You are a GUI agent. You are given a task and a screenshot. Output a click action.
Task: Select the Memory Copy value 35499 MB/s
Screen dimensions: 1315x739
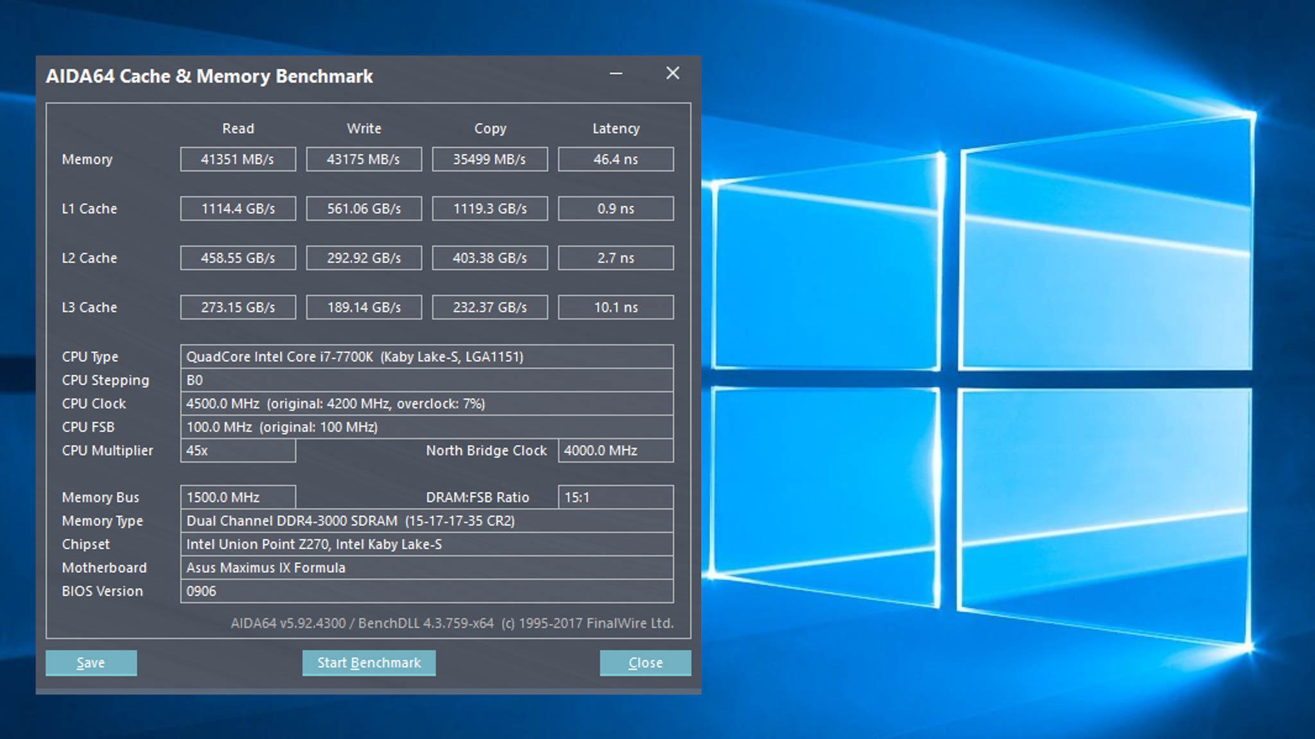click(489, 159)
